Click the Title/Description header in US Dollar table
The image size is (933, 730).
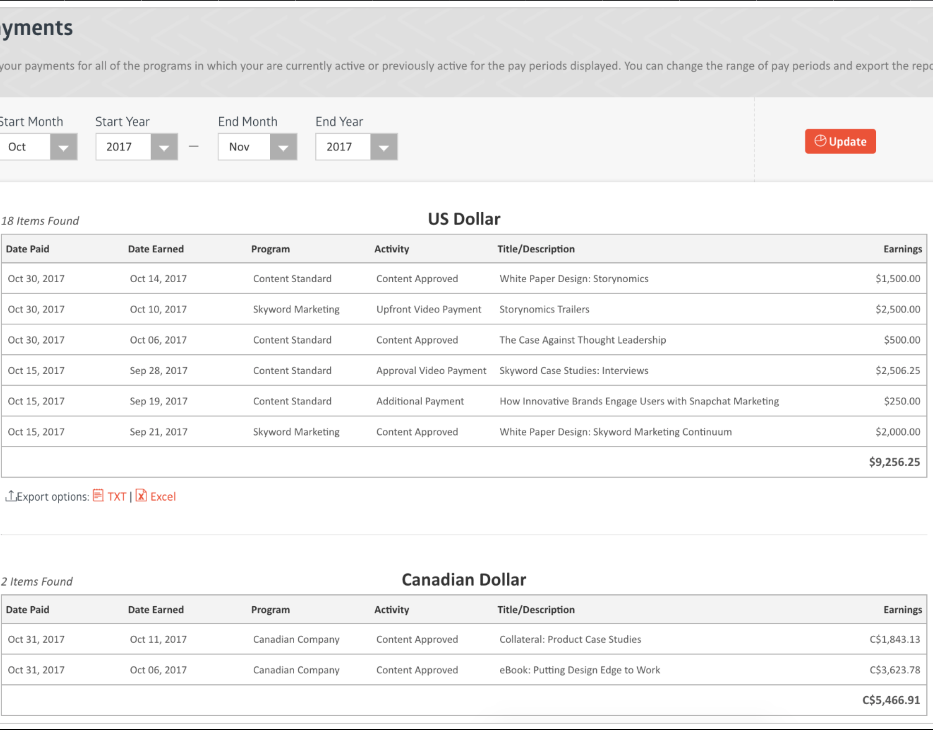536,249
